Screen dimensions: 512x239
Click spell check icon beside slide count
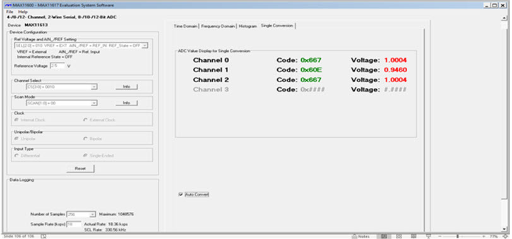pyautogui.click(x=44, y=236)
